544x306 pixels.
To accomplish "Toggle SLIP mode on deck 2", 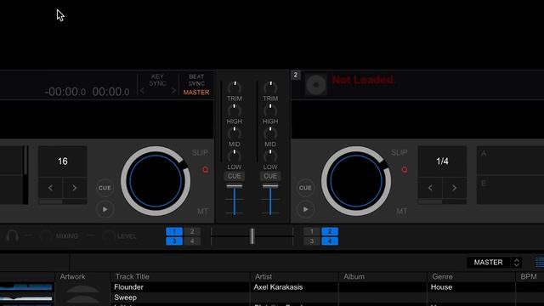I will pos(399,153).
